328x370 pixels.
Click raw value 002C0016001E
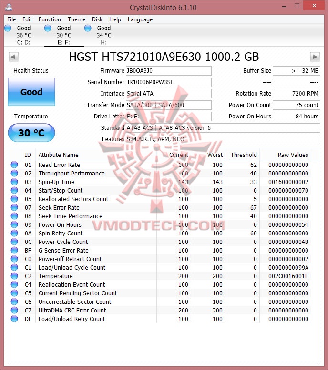(x=288, y=276)
